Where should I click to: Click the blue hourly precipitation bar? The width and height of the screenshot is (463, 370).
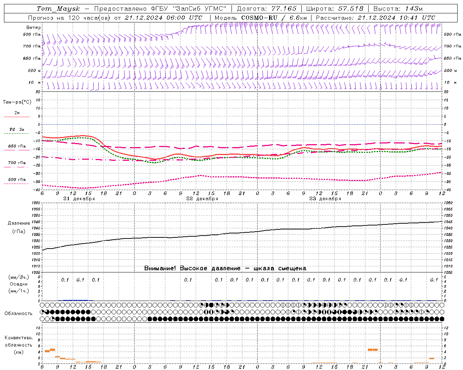pos(75,300)
